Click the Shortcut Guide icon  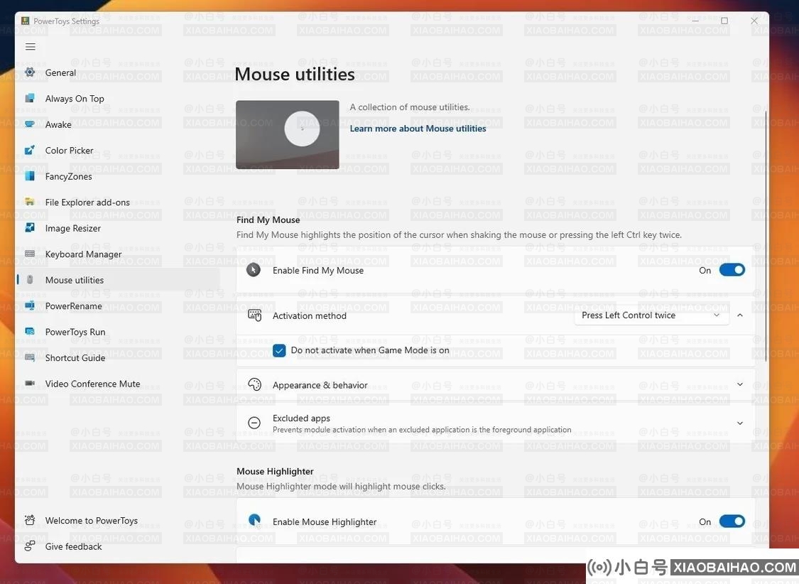30,358
